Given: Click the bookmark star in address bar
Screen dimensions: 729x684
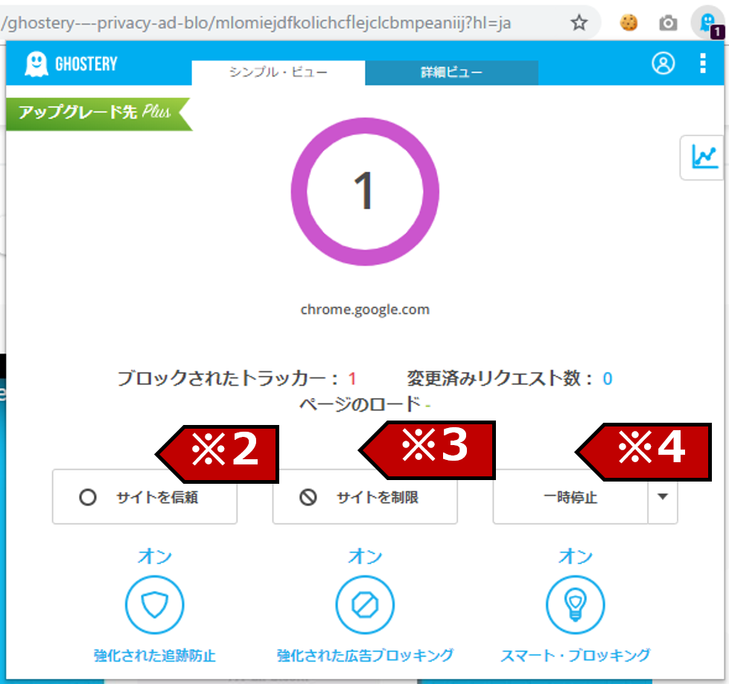Looking at the screenshot, I should click(579, 22).
